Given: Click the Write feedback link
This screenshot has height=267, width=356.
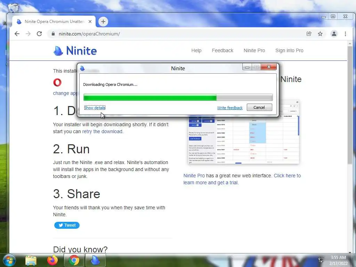Looking at the screenshot, I should (x=230, y=108).
